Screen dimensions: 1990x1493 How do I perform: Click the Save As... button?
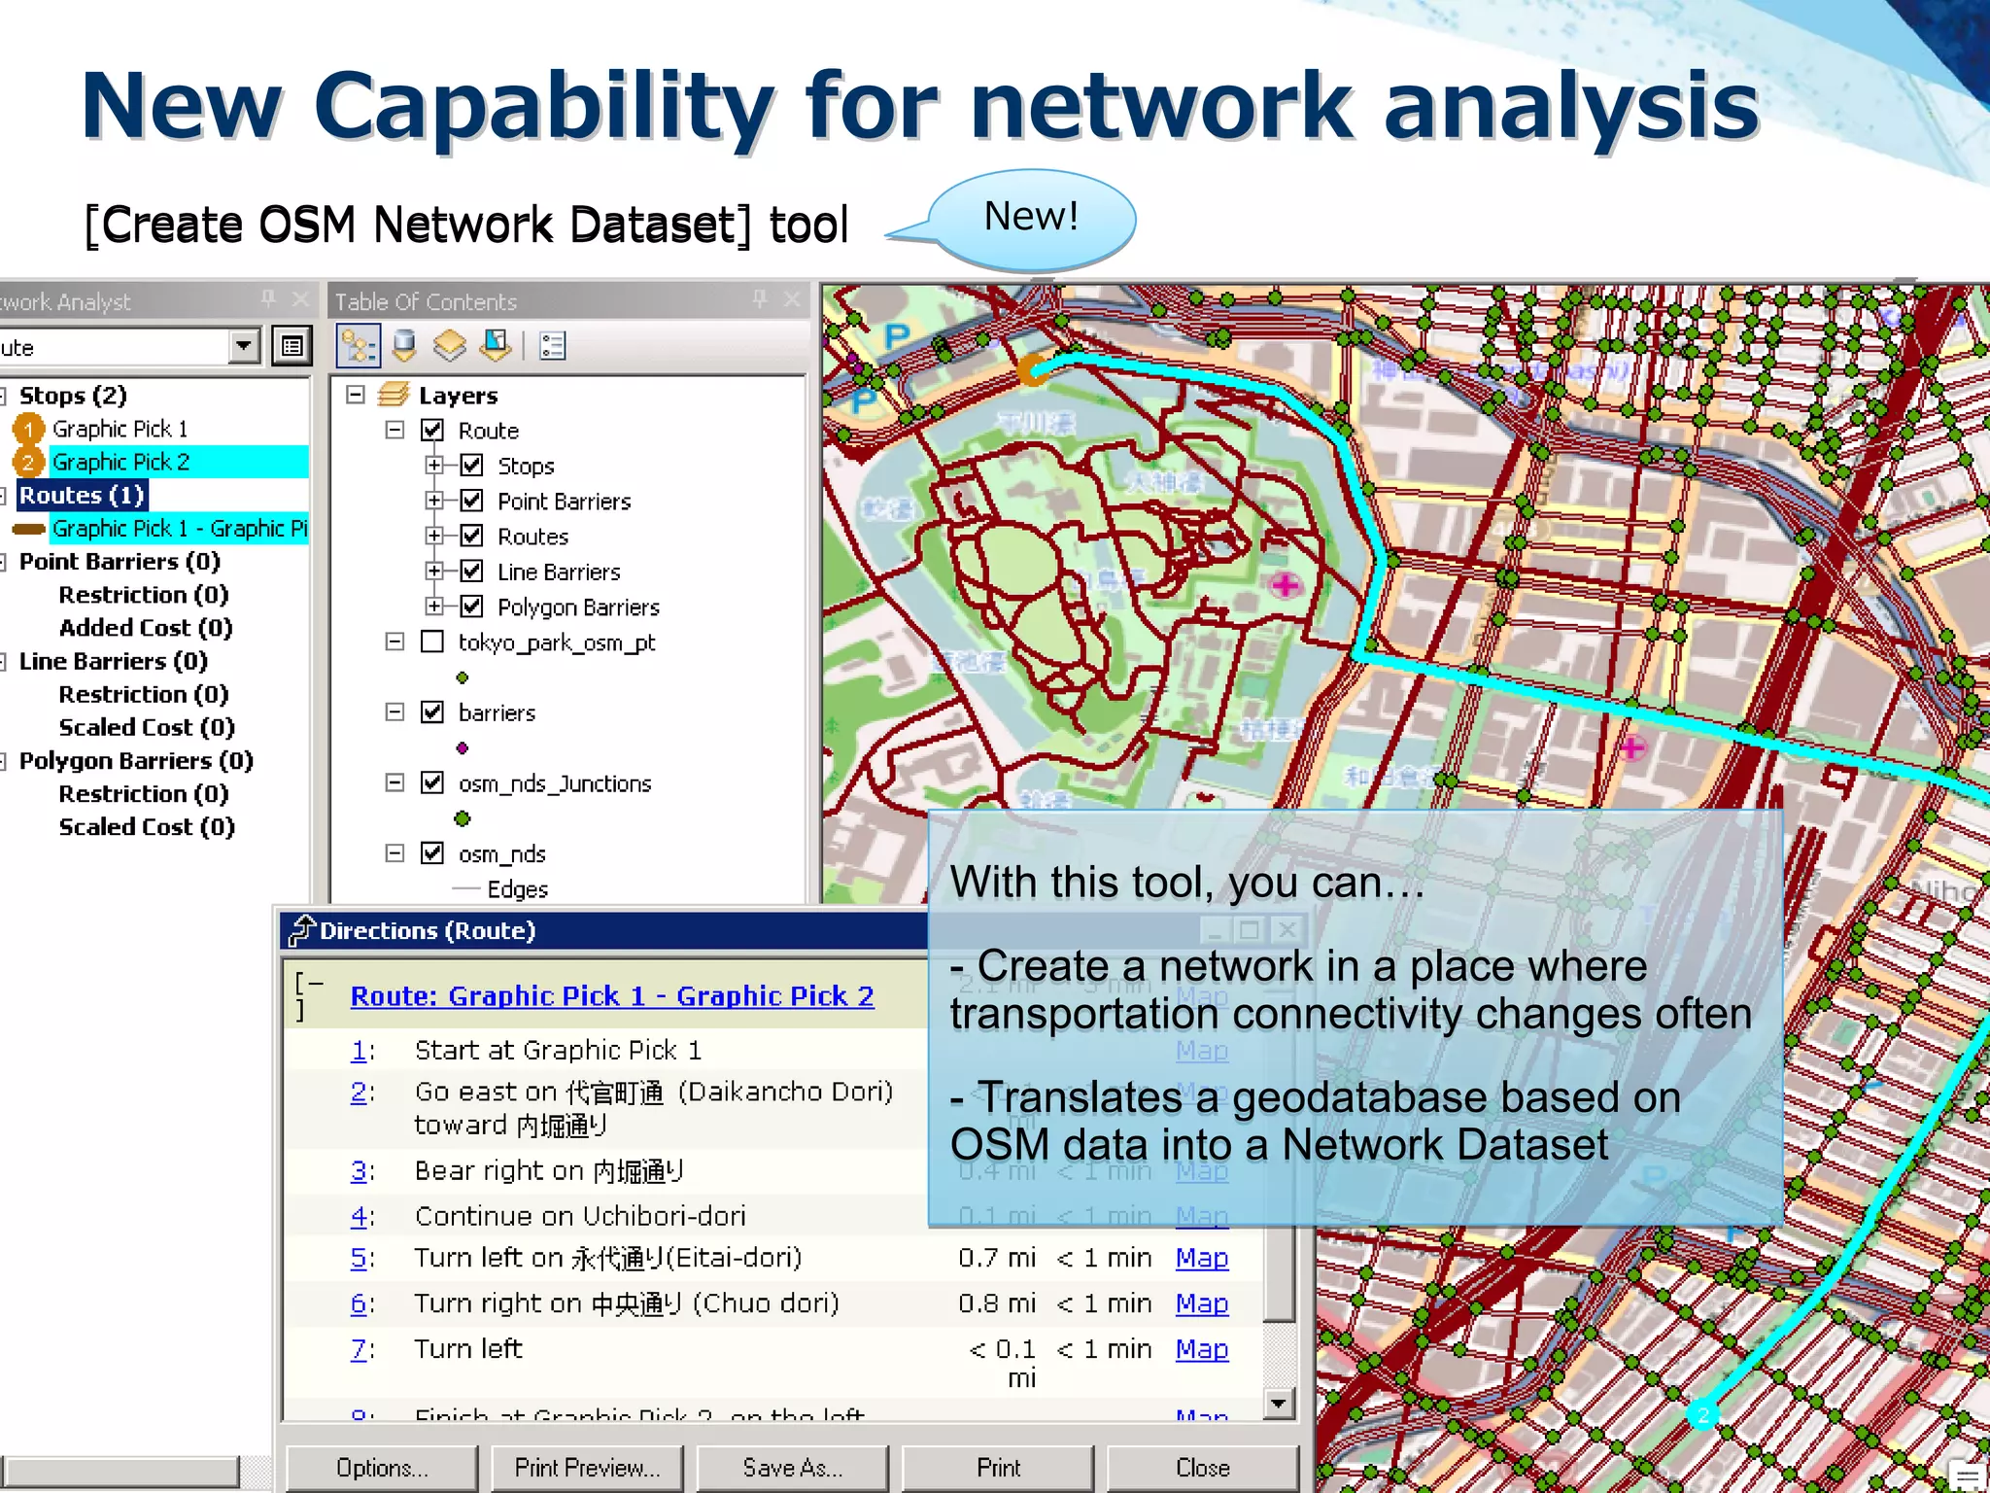[792, 1467]
